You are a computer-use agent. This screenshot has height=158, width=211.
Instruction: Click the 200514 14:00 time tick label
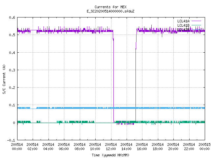pyautogui.click(x=126, y=146)
